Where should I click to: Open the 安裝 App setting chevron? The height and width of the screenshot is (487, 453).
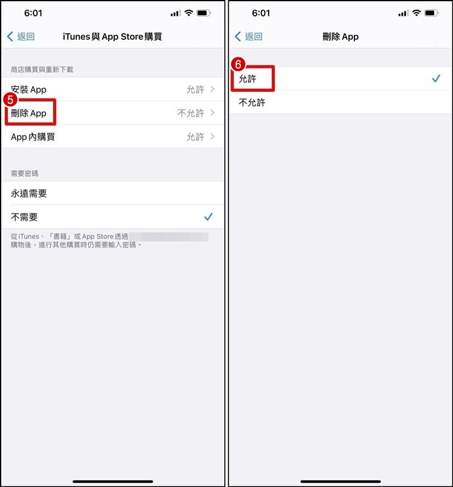click(213, 89)
